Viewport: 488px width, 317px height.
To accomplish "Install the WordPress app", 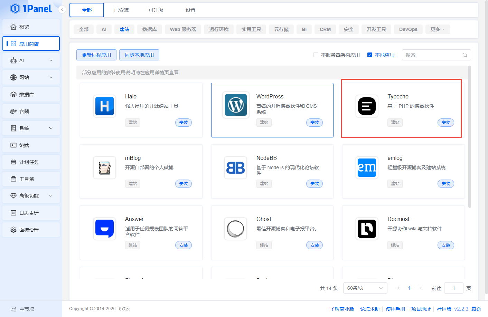I will [315, 123].
